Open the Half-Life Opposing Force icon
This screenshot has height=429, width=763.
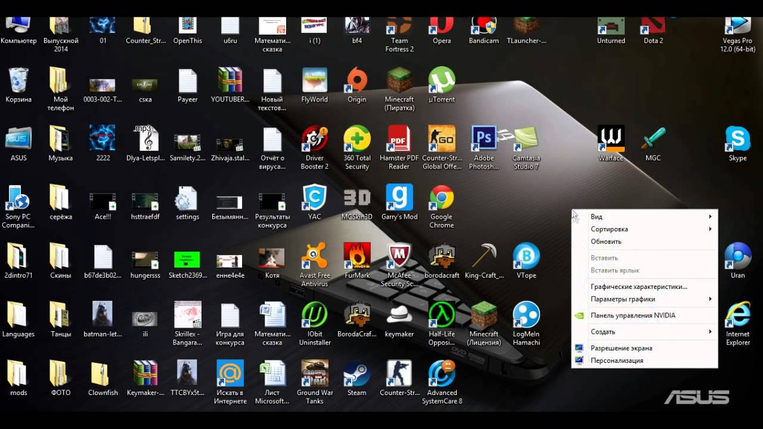[442, 323]
